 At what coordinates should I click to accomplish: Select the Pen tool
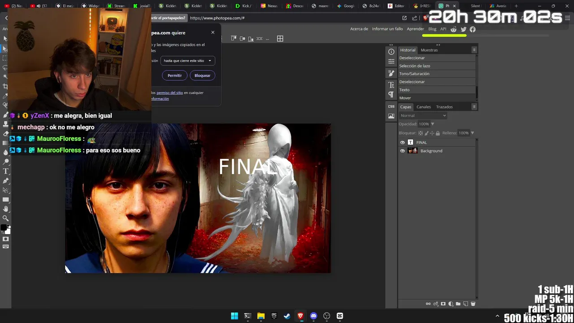click(6, 181)
